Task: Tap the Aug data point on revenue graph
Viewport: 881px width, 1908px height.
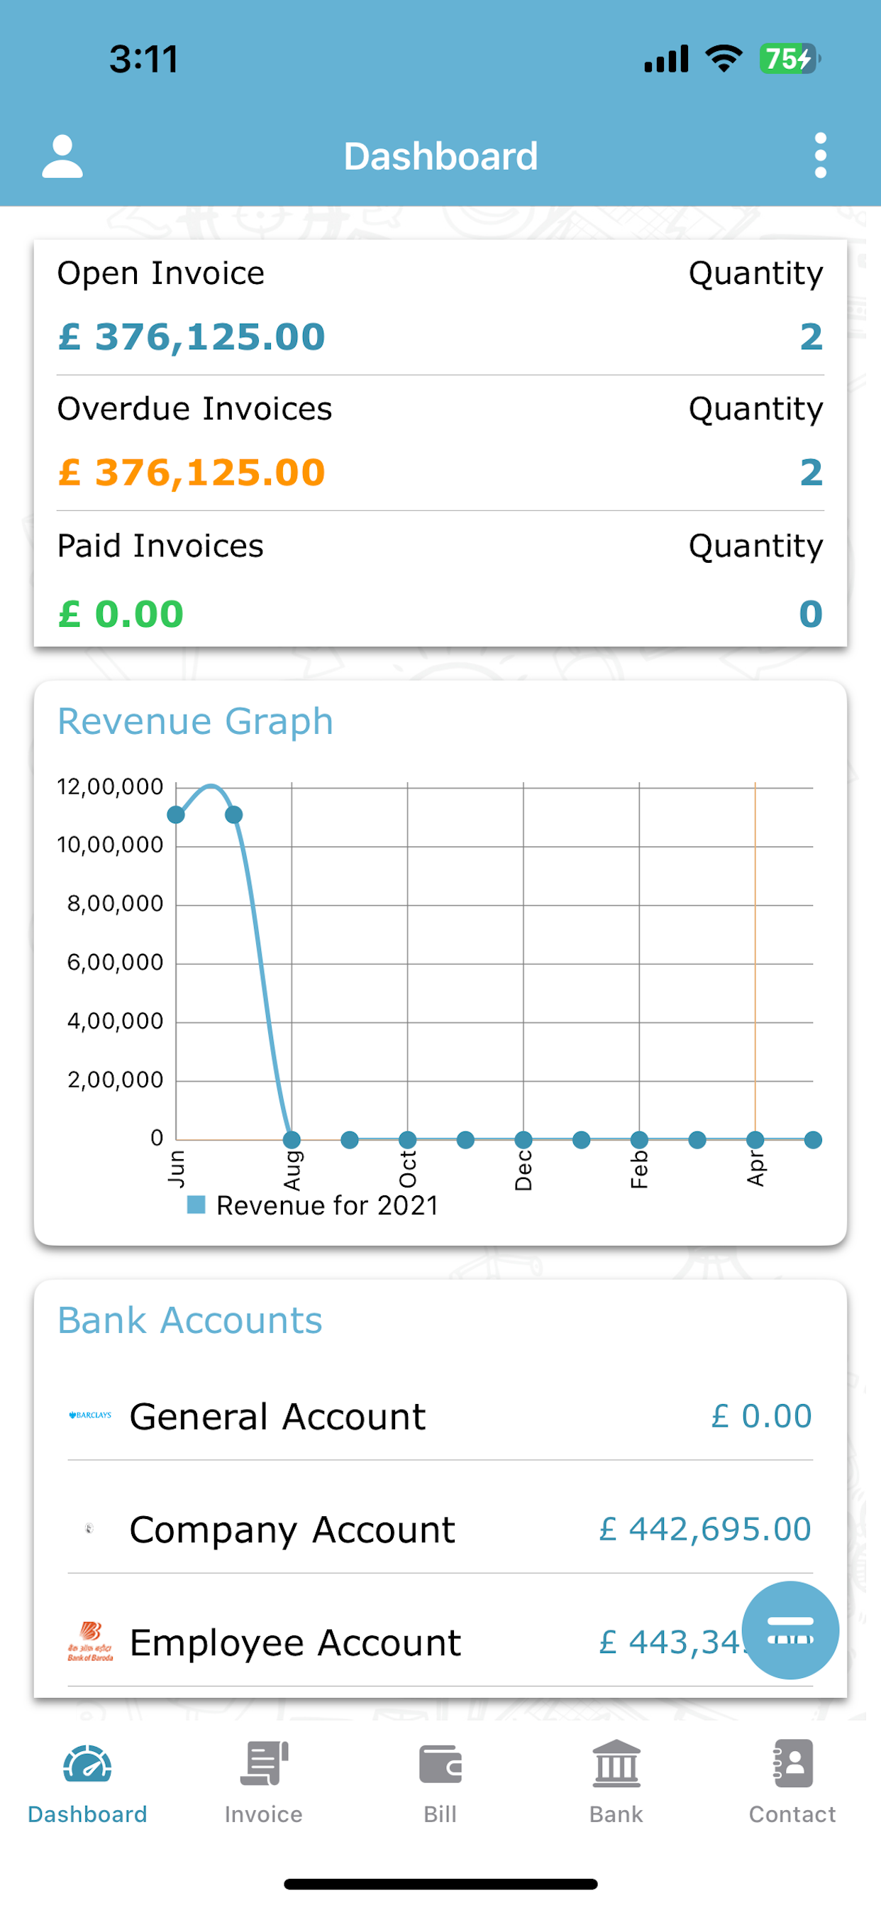Action: click(x=292, y=1139)
